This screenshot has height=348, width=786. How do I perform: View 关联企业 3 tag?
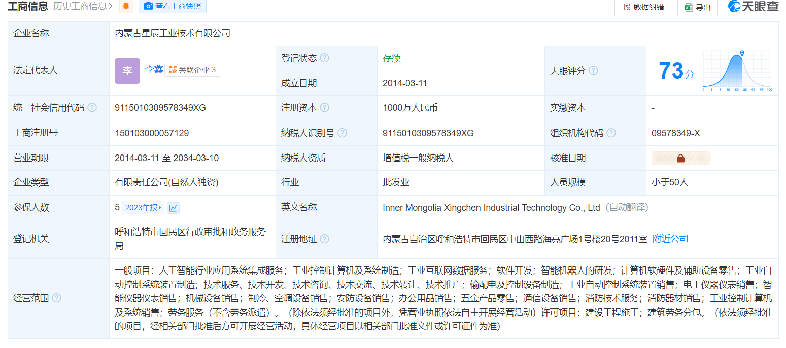[x=192, y=70]
